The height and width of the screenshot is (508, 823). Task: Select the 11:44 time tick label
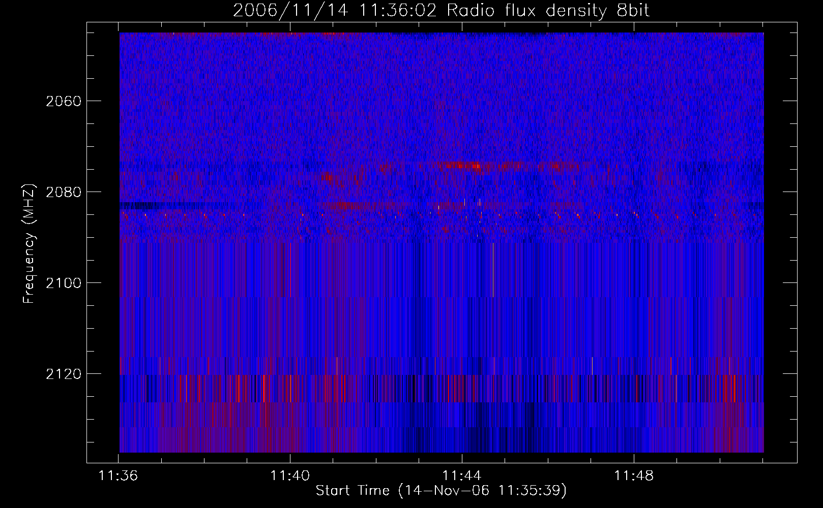(x=462, y=476)
